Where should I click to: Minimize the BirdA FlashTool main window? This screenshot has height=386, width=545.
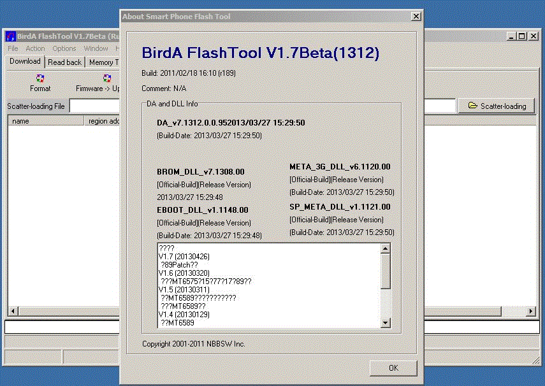[512, 36]
